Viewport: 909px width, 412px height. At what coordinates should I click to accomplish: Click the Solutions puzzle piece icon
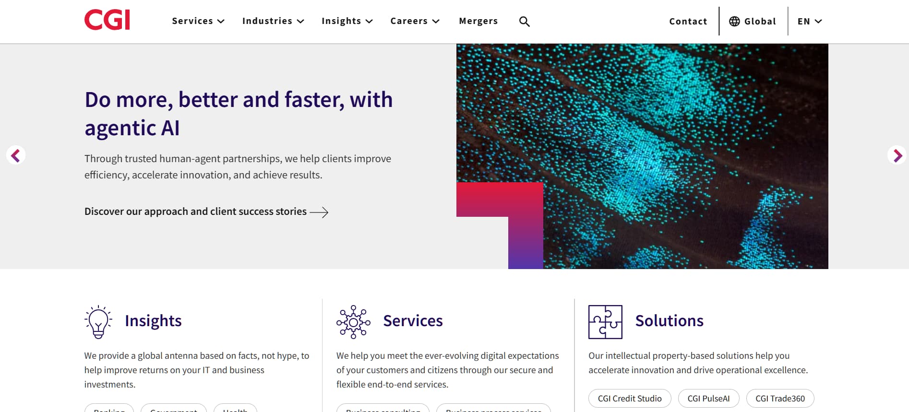(x=605, y=322)
